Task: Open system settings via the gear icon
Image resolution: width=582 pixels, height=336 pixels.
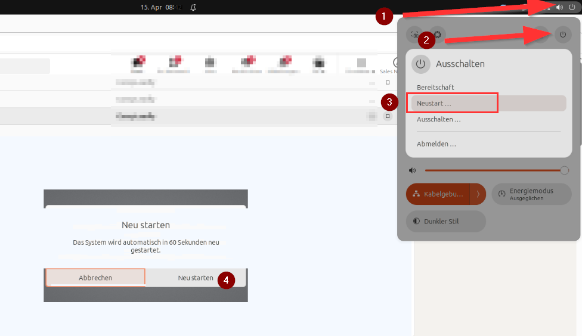Action: [x=437, y=35]
